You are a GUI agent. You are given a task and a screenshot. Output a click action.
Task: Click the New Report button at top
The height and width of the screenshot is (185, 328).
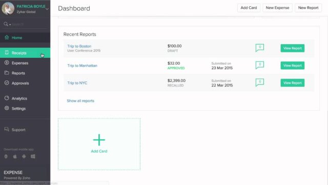pos(308,8)
